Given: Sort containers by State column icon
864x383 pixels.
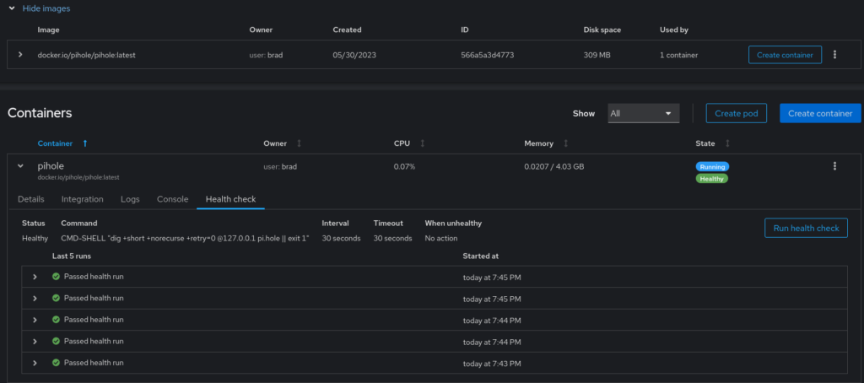Looking at the screenshot, I should (x=727, y=143).
